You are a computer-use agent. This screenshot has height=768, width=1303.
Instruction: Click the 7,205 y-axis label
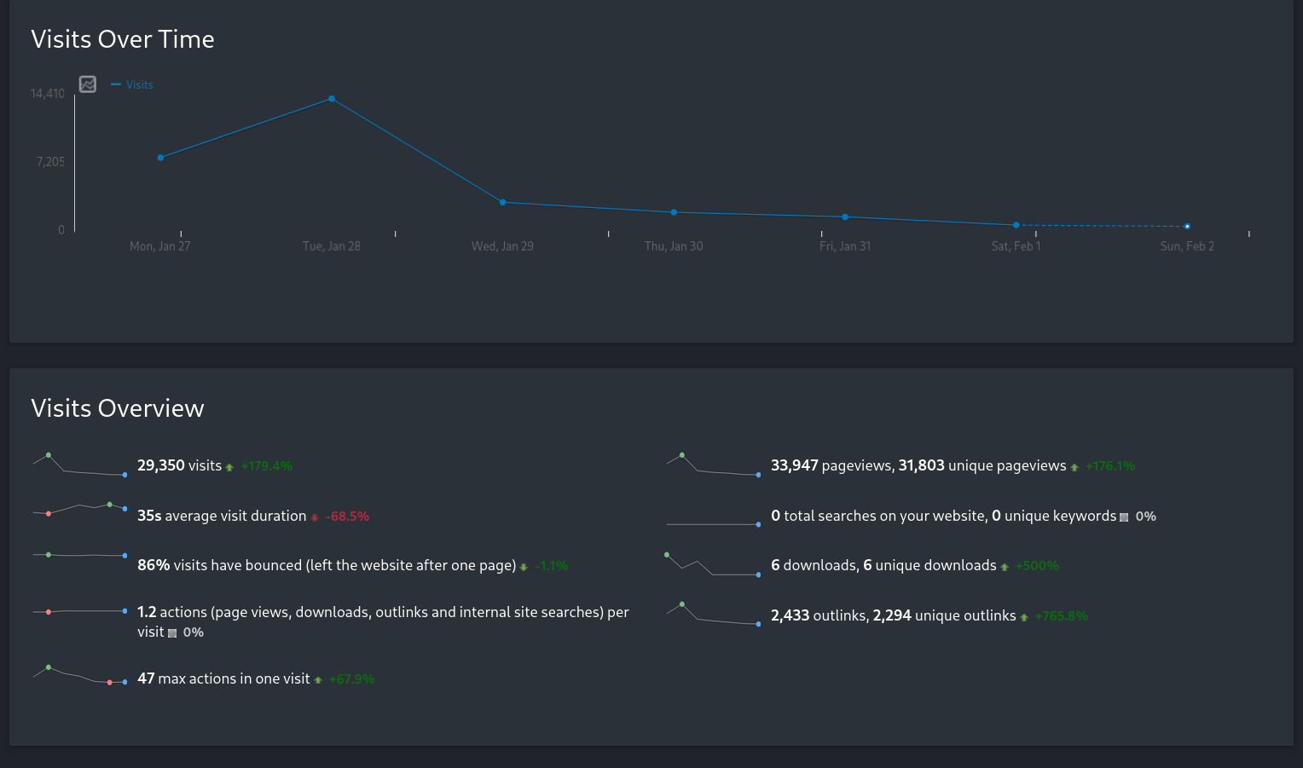[50, 162]
